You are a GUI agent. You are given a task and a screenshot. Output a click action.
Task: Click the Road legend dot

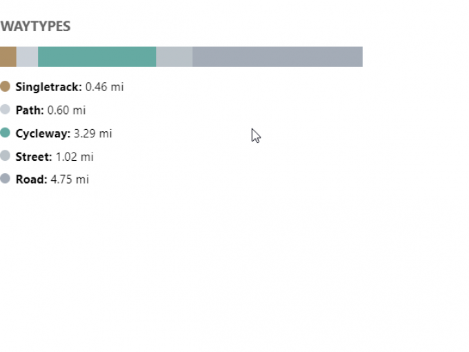tap(5, 179)
